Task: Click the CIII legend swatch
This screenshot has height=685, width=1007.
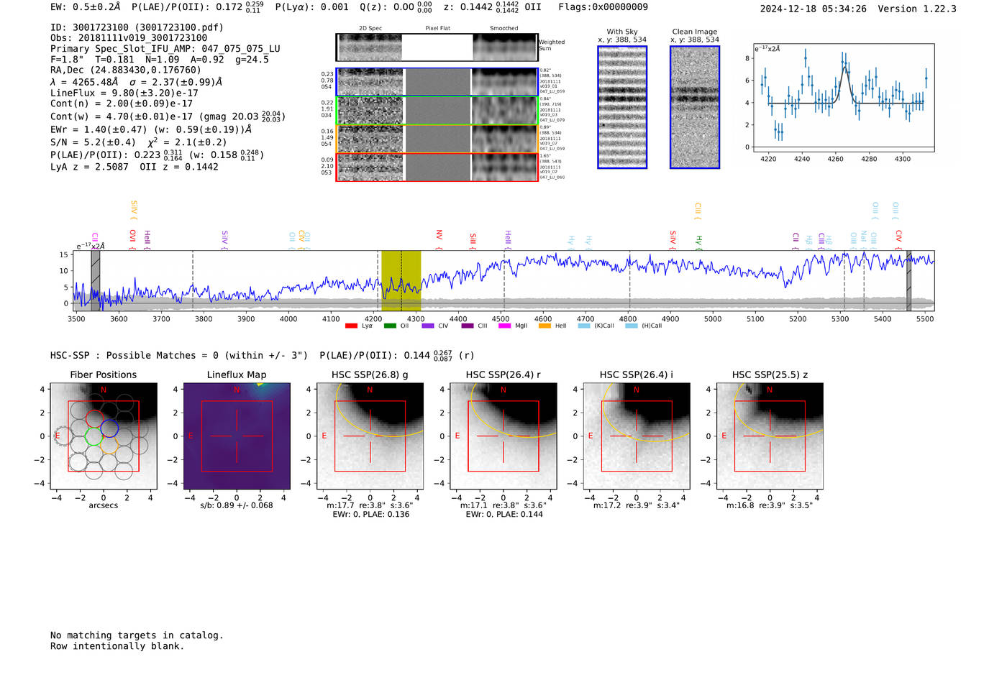Action: [x=468, y=326]
